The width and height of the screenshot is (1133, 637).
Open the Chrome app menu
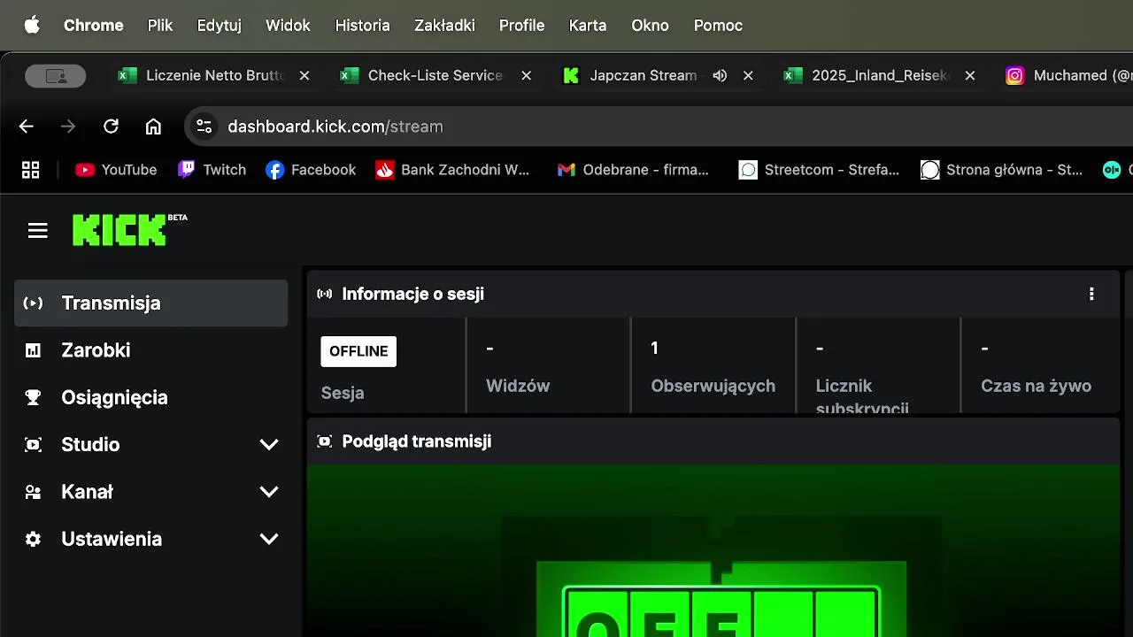pyautogui.click(x=93, y=26)
